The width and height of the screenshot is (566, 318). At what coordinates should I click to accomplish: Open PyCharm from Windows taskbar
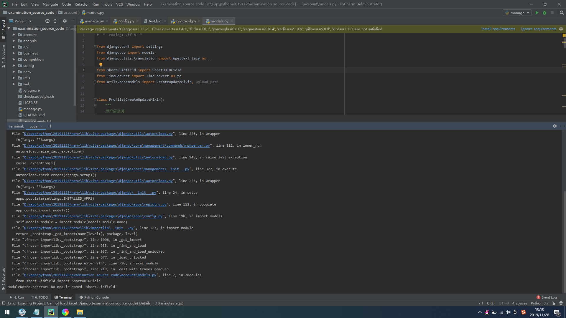pos(51,312)
